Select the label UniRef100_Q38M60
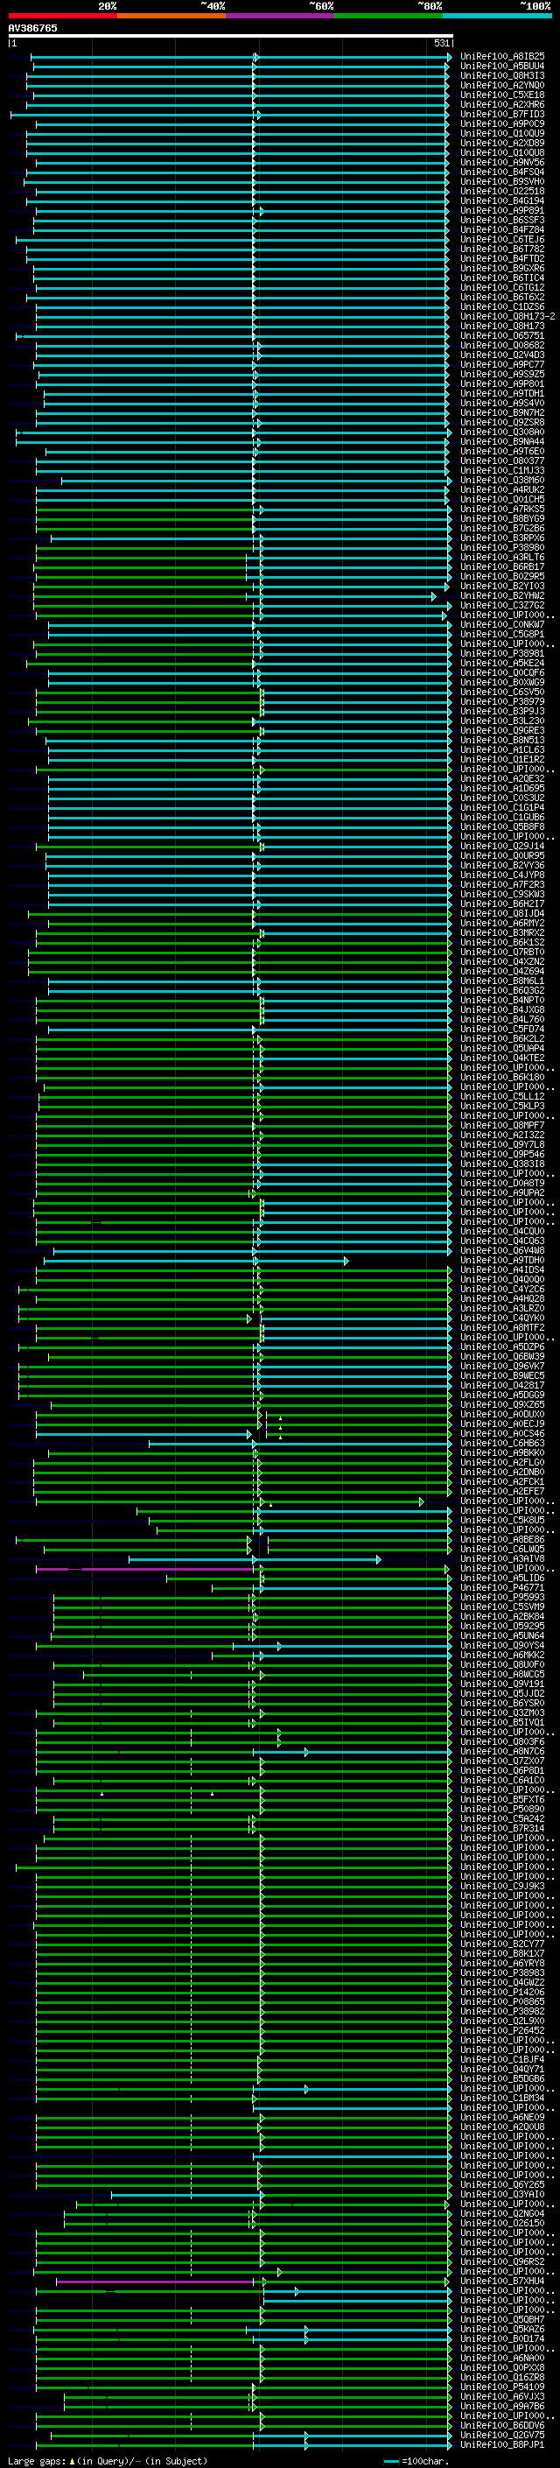The width and height of the screenshot is (560, 2468). click(x=502, y=480)
